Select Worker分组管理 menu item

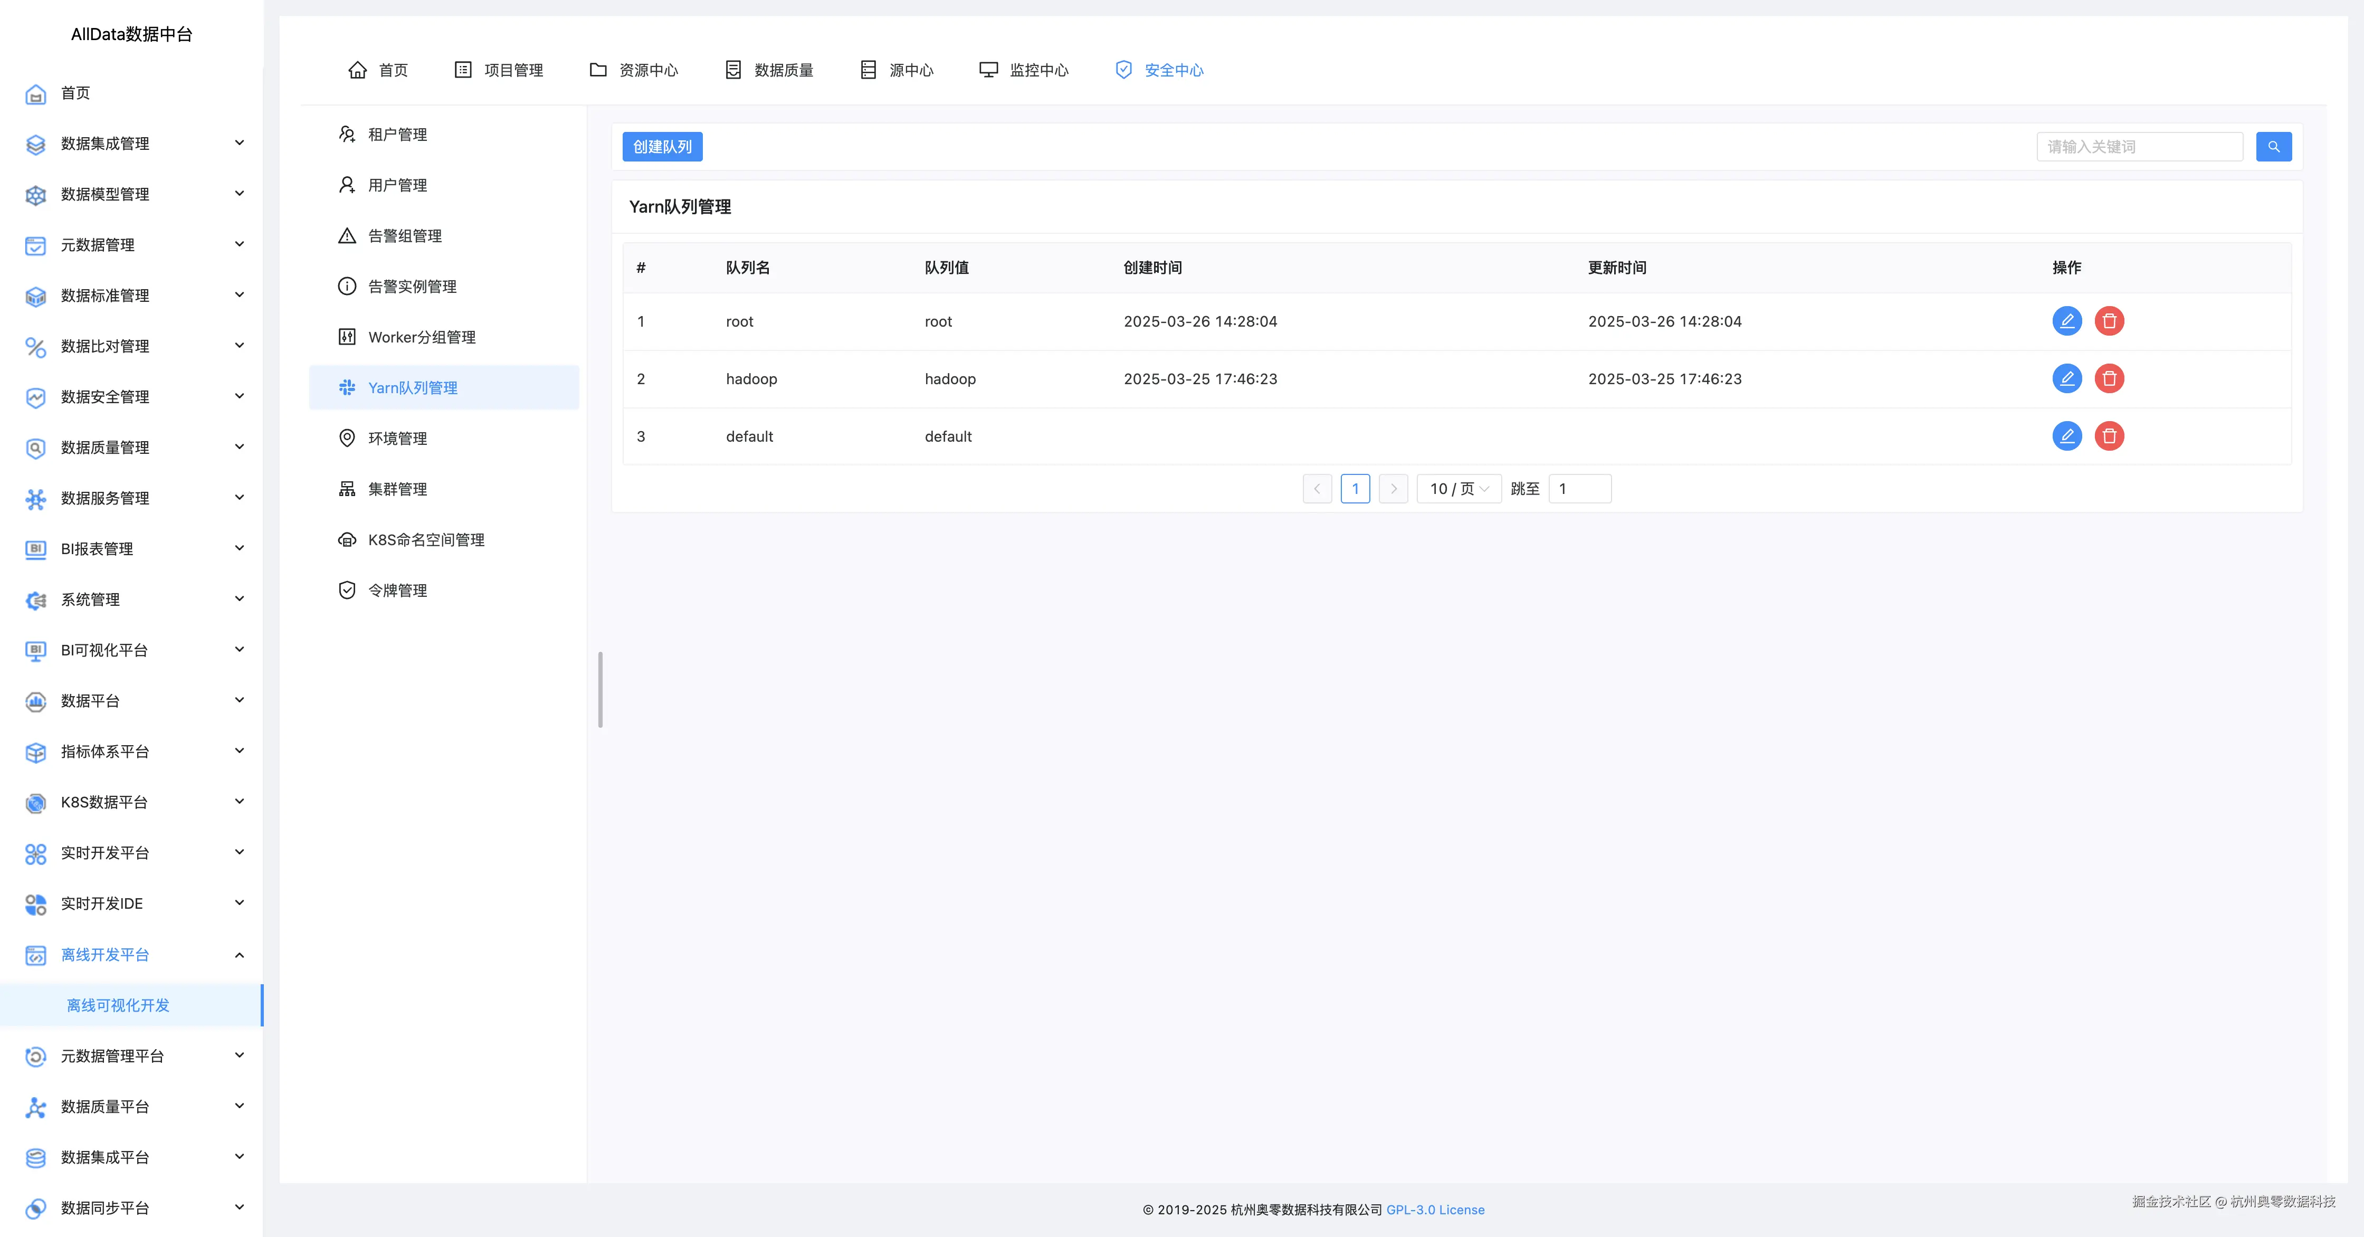421,337
